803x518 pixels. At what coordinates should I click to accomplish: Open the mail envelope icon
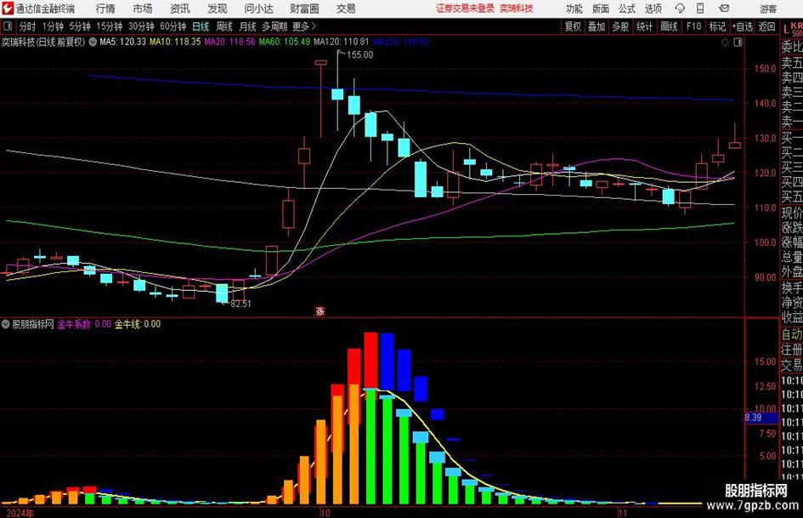[724, 9]
